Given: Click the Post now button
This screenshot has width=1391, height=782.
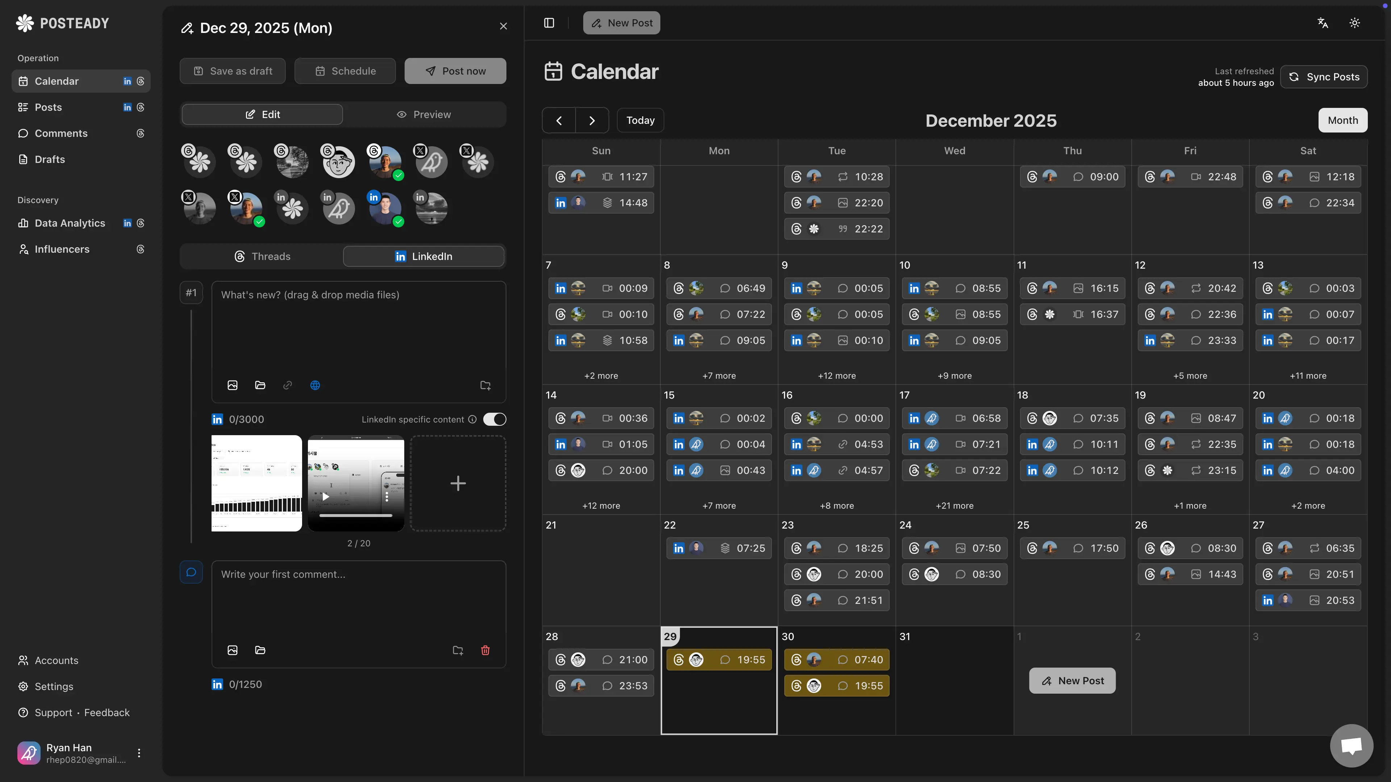Looking at the screenshot, I should click(x=455, y=71).
